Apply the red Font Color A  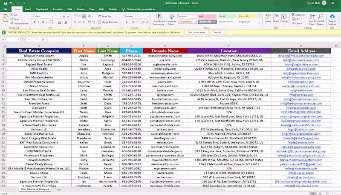point(66,22)
